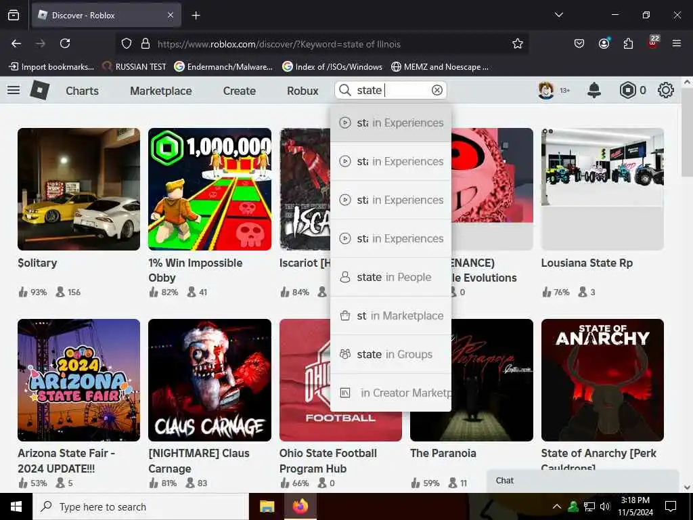
Task: Click the page vertical scrollbar thumb
Action: tap(687, 133)
